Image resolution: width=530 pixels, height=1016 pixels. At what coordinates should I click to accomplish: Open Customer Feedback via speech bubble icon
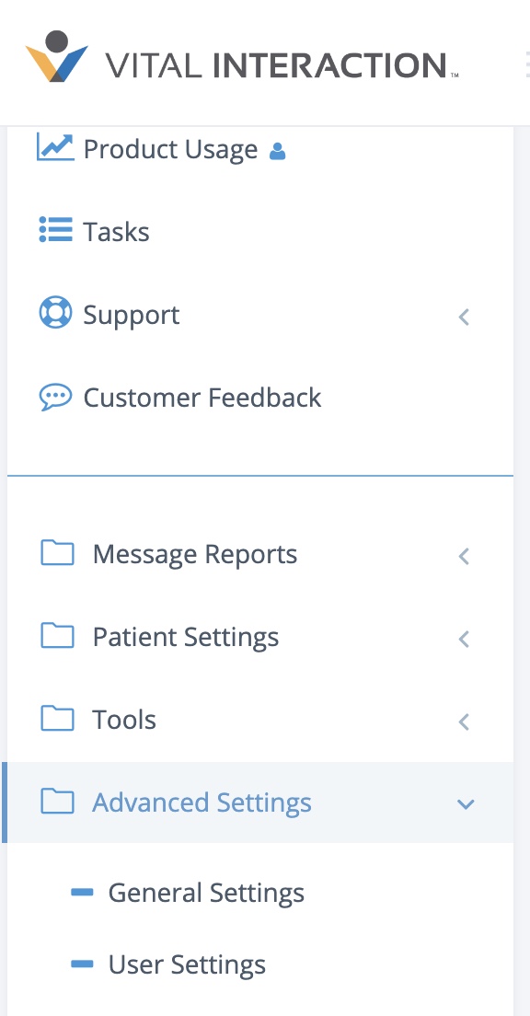(54, 397)
